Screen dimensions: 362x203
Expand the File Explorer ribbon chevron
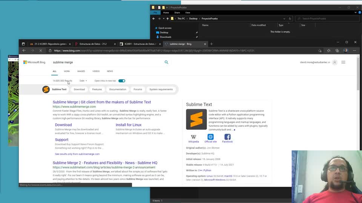click(355, 13)
